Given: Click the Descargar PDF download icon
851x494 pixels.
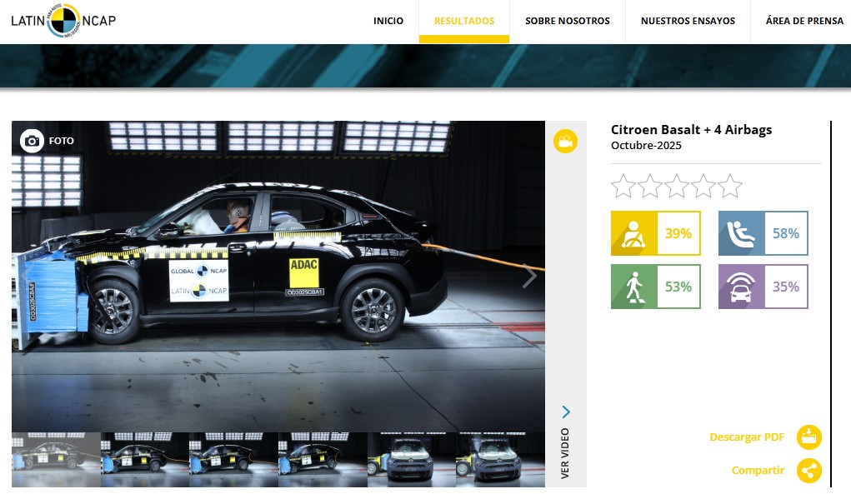Looking at the screenshot, I should (808, 437).
